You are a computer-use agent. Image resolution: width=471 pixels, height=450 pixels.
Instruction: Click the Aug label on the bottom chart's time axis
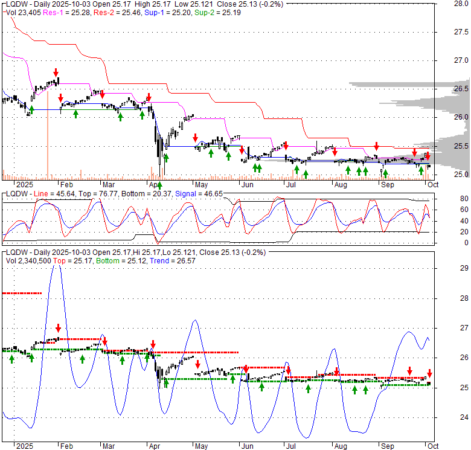coord(342,445)
